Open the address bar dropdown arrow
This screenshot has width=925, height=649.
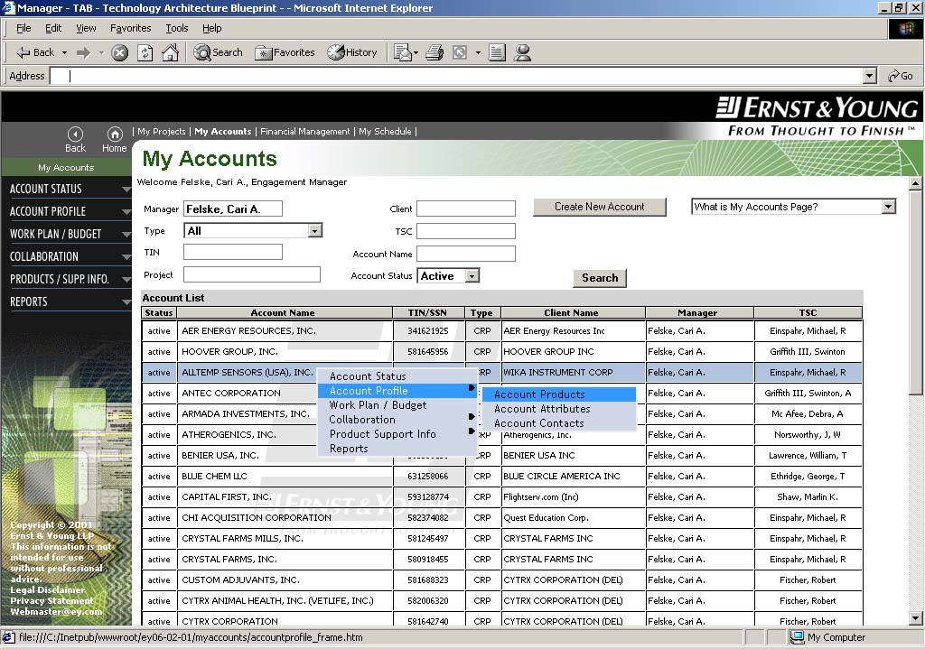coord(869,76)
